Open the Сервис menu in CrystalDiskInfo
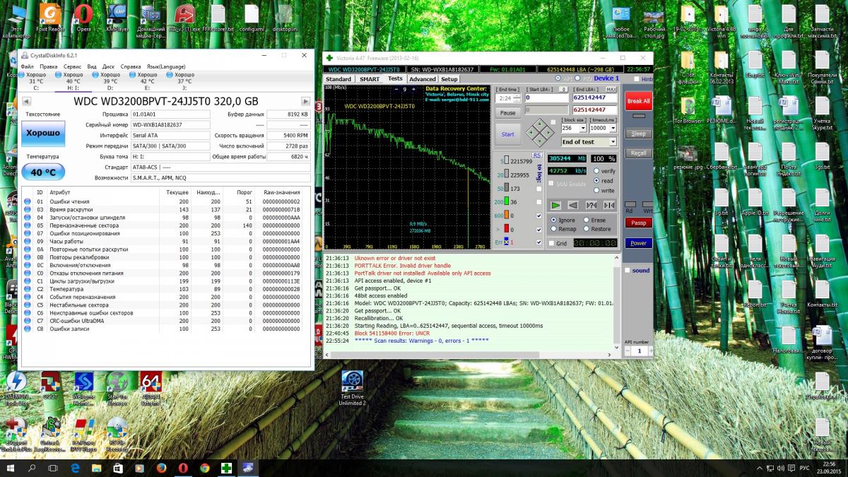This screenshot has height=477, width=848. click(72, 66)
